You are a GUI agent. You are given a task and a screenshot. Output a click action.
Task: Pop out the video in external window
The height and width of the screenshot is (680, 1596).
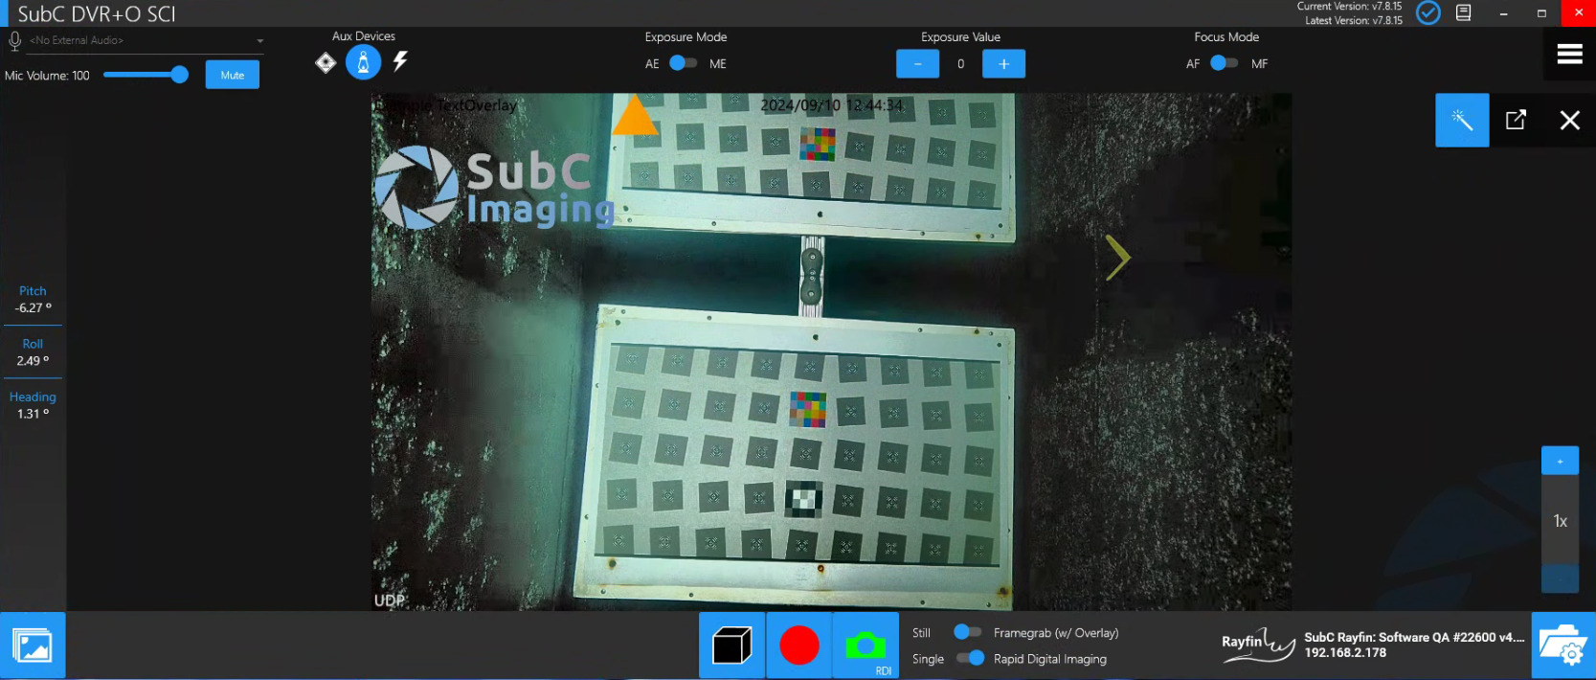point(1516,120)
